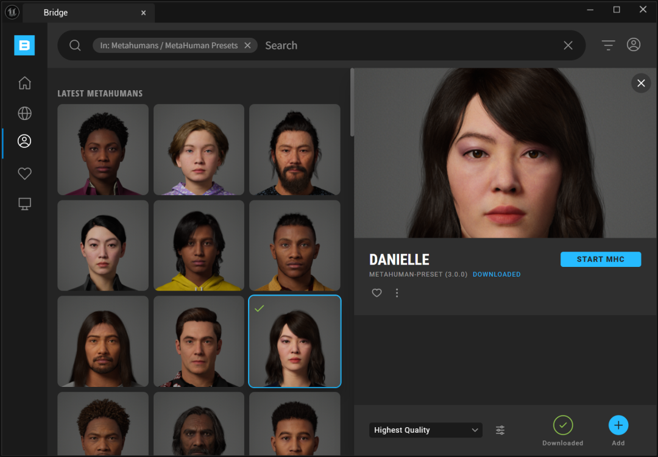This screenshot has width=658, height=457.
Task: Select the blonde child in purple hoodie thumbnail
Action: coord(199,150)
